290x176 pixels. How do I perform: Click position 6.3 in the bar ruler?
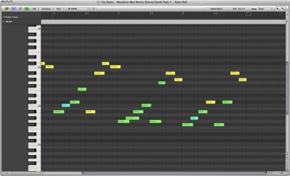click(x=216, y=13)
